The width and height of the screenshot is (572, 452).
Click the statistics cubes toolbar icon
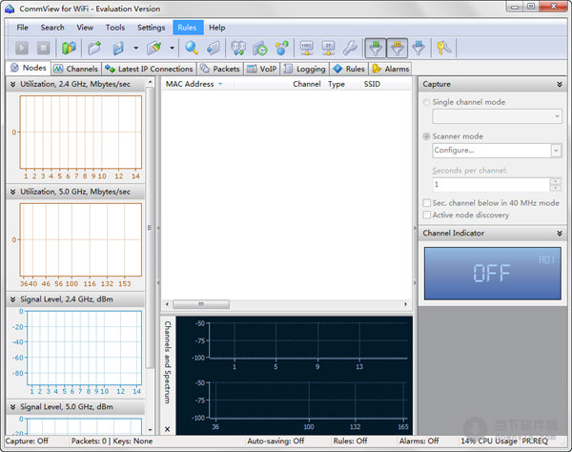(x=238, y=48)
